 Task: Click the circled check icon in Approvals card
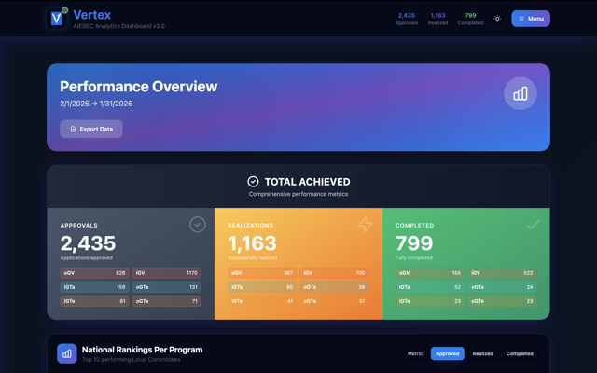pyautogui.click(x=198, y=225)
